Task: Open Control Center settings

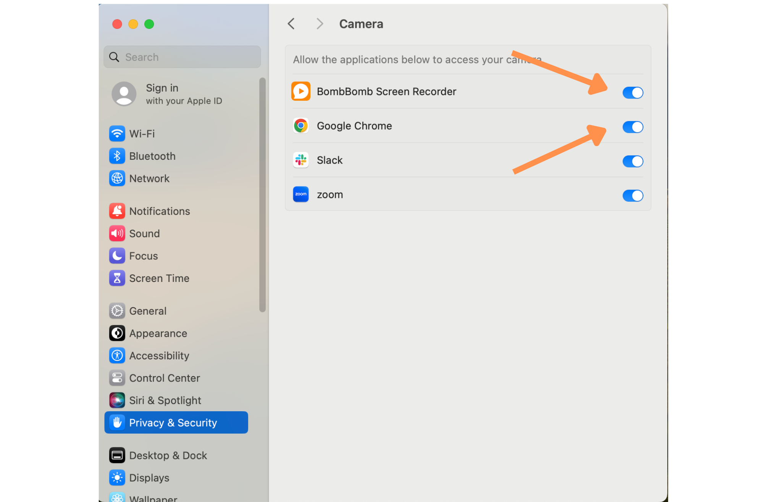Action: [176, 378]
